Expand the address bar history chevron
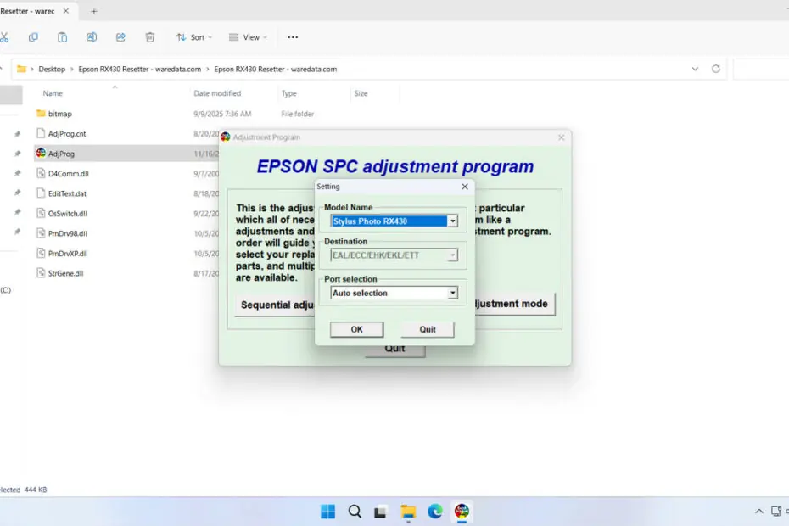The image size is (789, 526). [x=695, y=69]
